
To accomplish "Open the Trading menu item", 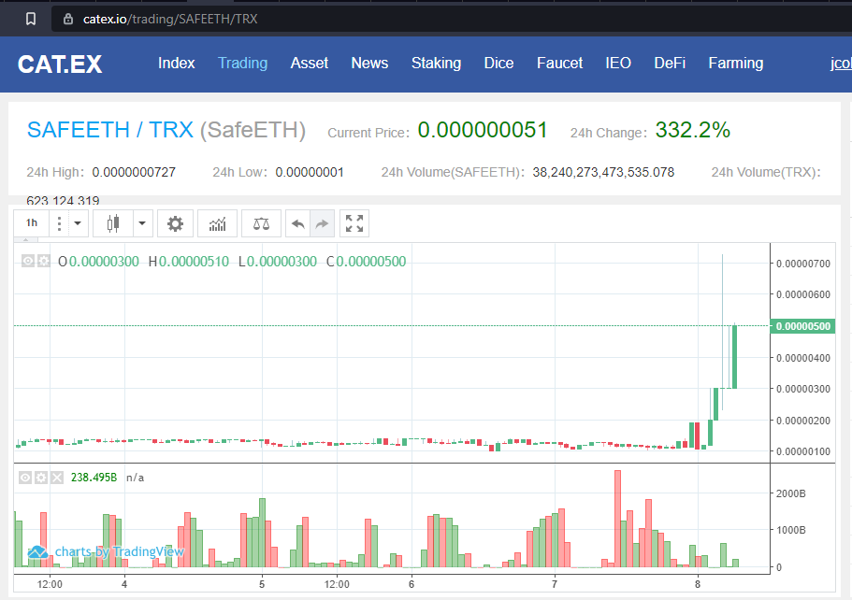I will pyautogui.click(x=242, y=63).
